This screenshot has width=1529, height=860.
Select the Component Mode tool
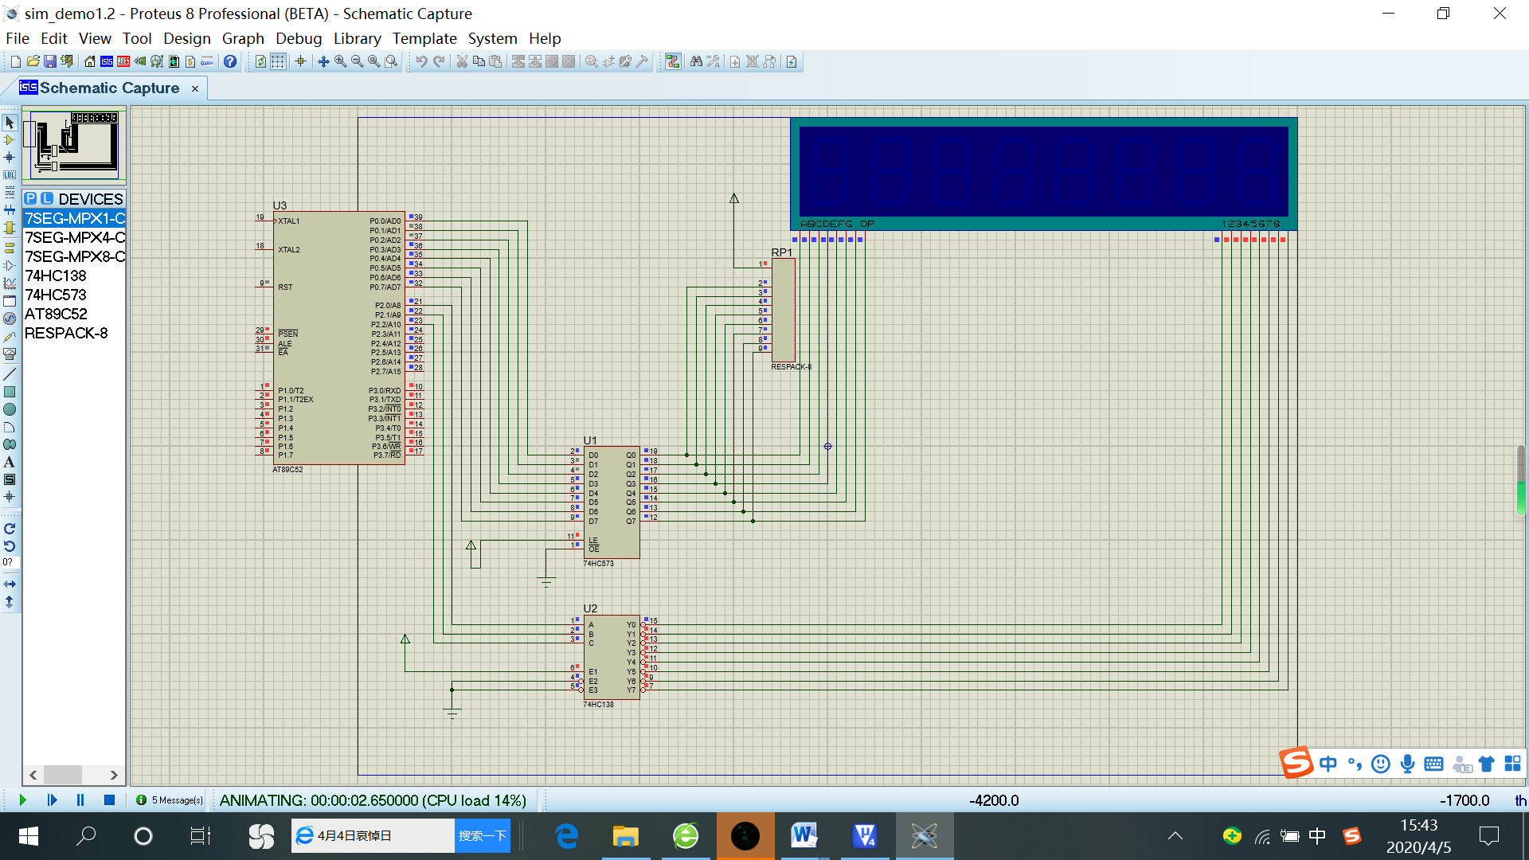coord(10,140)
